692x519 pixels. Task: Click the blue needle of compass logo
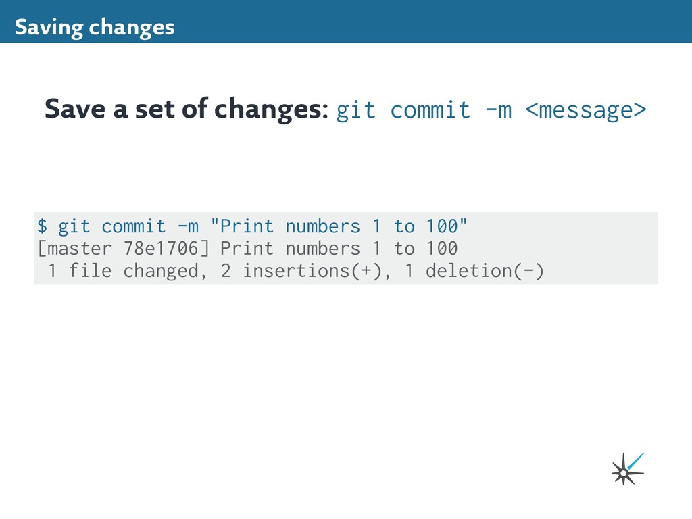click(x=635, y=462)
